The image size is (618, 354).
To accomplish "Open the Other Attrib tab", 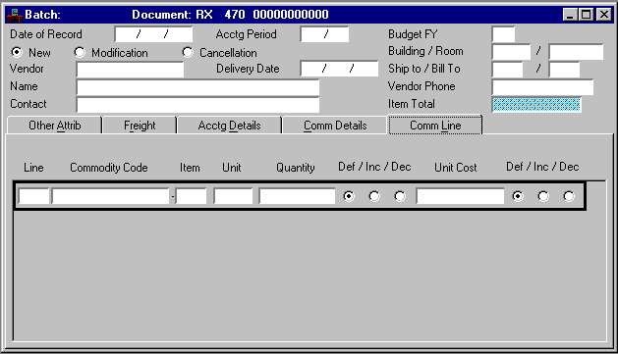I will (55, 126).
